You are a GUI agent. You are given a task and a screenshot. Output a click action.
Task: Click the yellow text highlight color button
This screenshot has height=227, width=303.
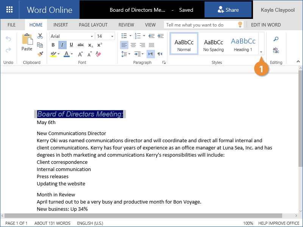point(53,54)
